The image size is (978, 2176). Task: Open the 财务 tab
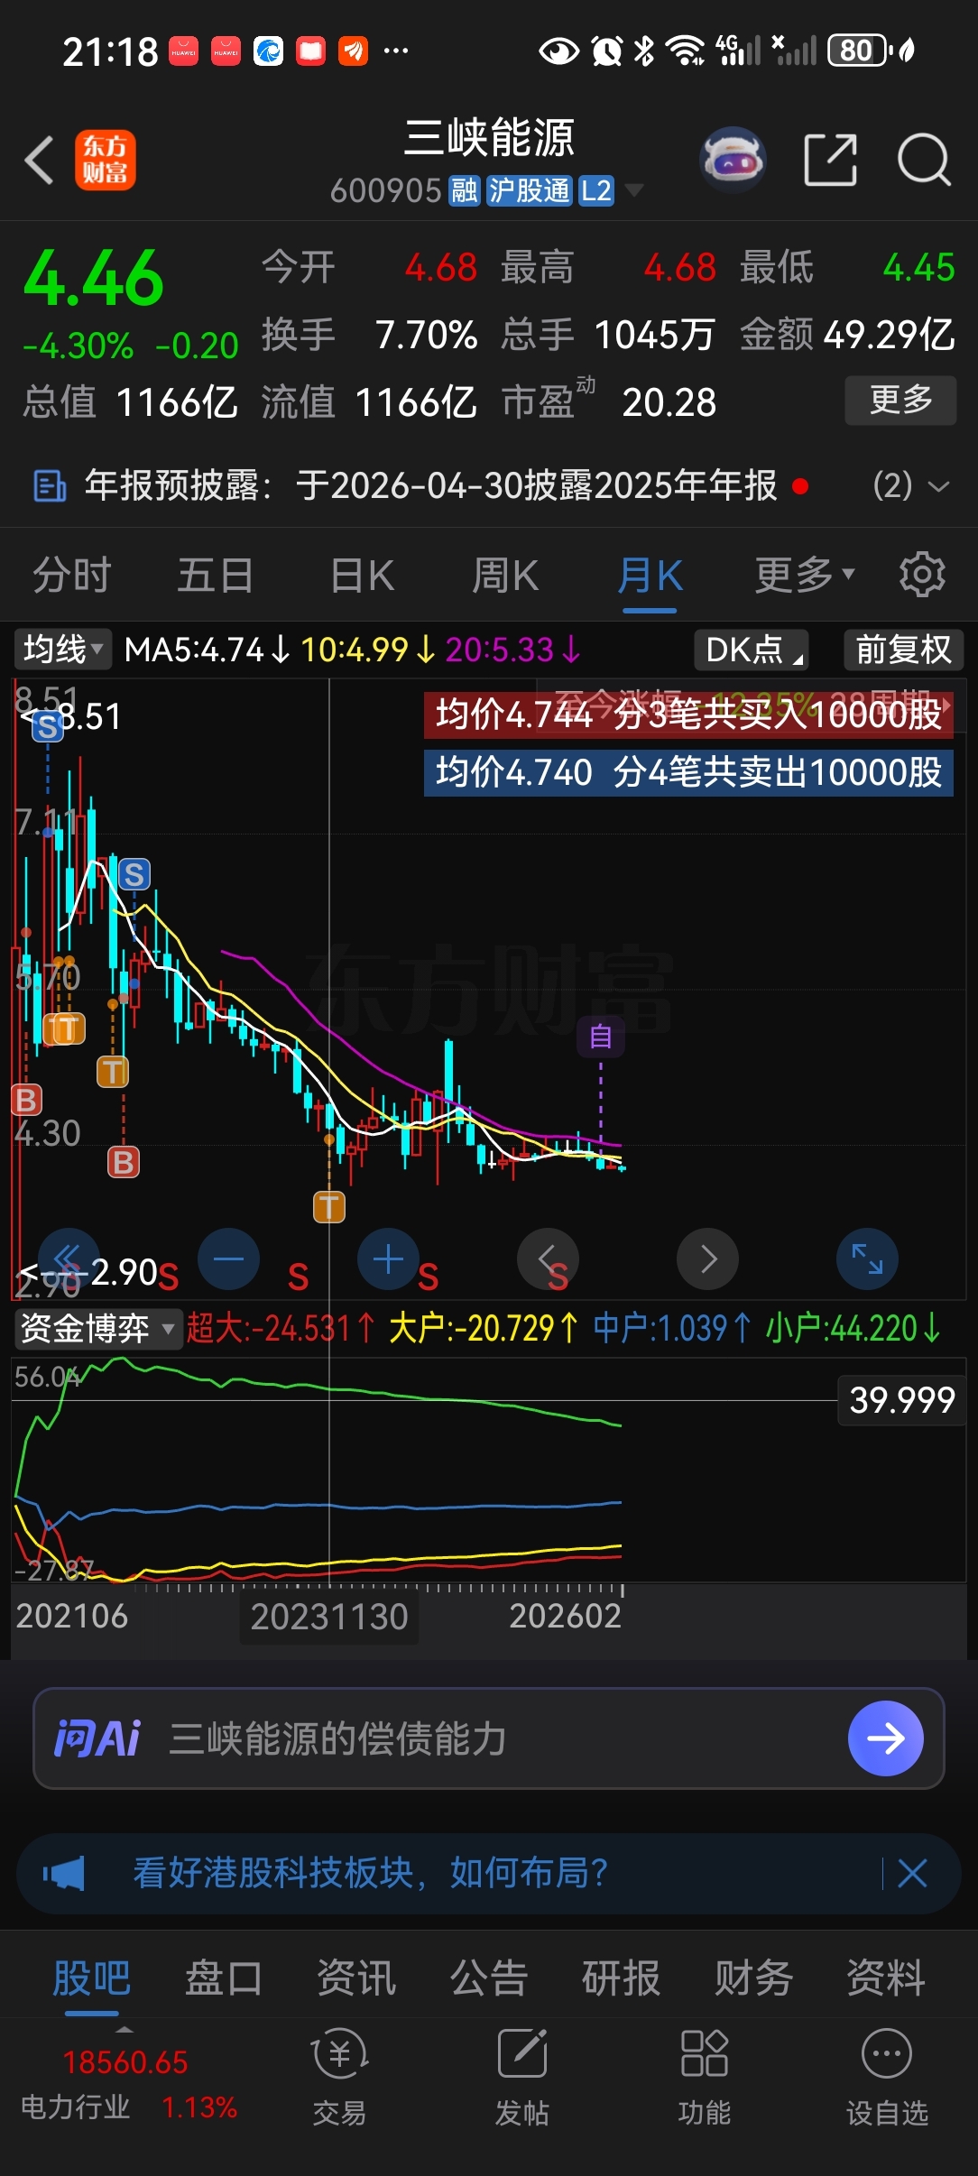pos(753,1978)
